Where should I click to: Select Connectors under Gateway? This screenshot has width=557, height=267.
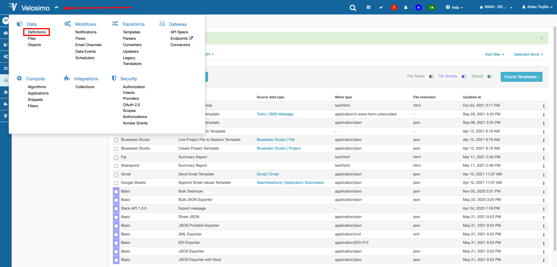click(x=180, y=45)
